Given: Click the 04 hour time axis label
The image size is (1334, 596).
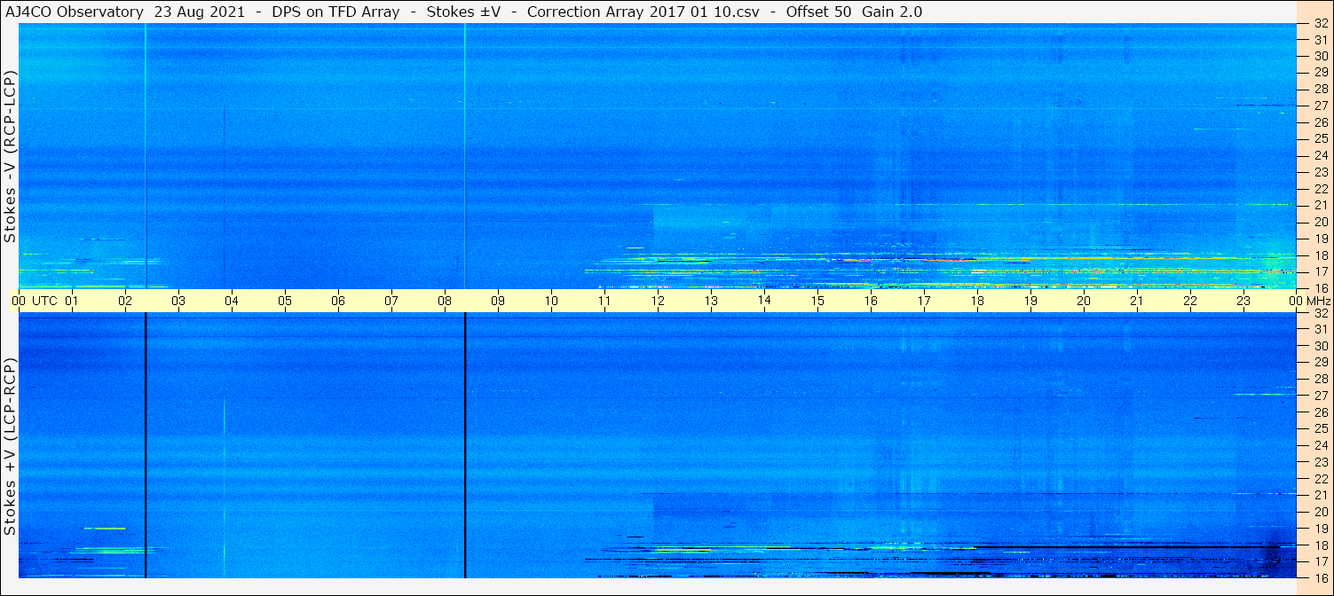Looking at the screenshot, I should [232, 301].
